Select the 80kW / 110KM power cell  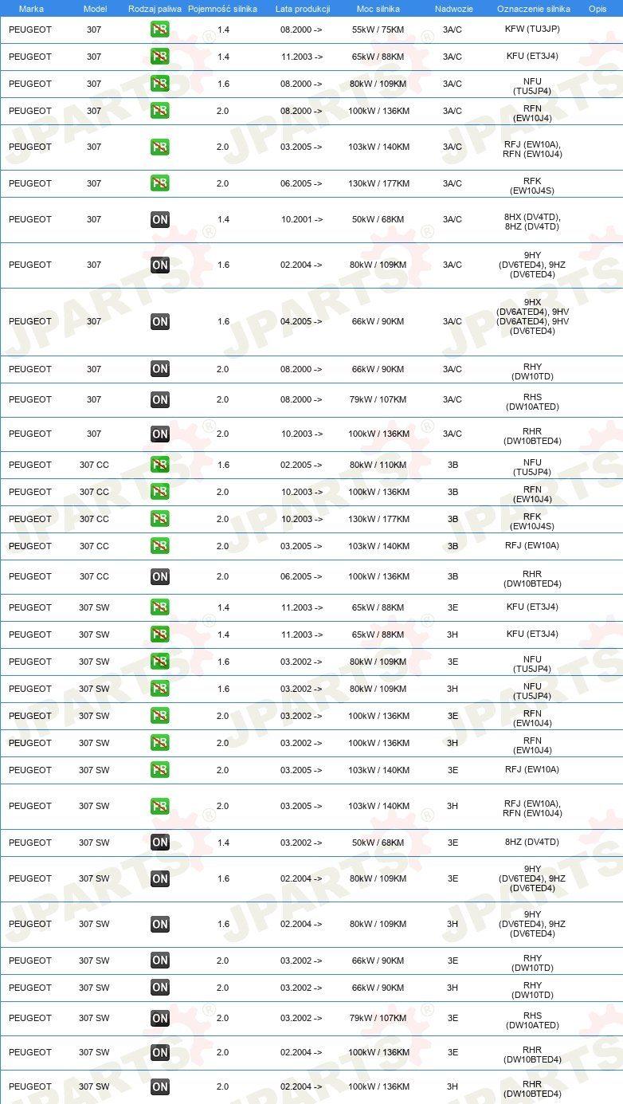click(x=378, y=465)
